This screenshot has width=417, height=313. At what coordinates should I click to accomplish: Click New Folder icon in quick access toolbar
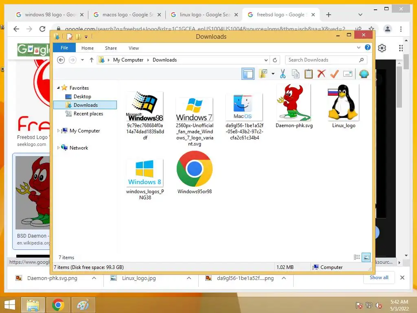tap(78, 36)
